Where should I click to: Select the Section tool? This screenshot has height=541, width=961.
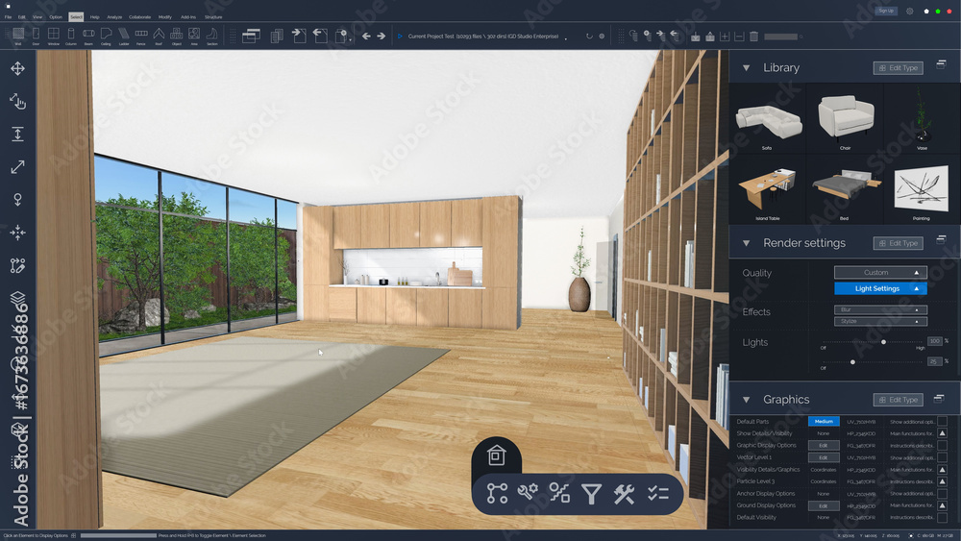pyautogui.click(x=212, y=36)
